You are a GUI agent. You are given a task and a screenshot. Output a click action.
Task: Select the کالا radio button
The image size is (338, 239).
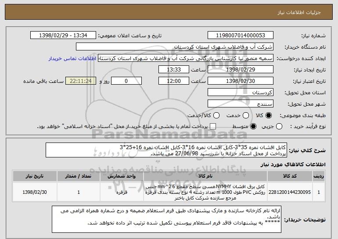[269, 115]
